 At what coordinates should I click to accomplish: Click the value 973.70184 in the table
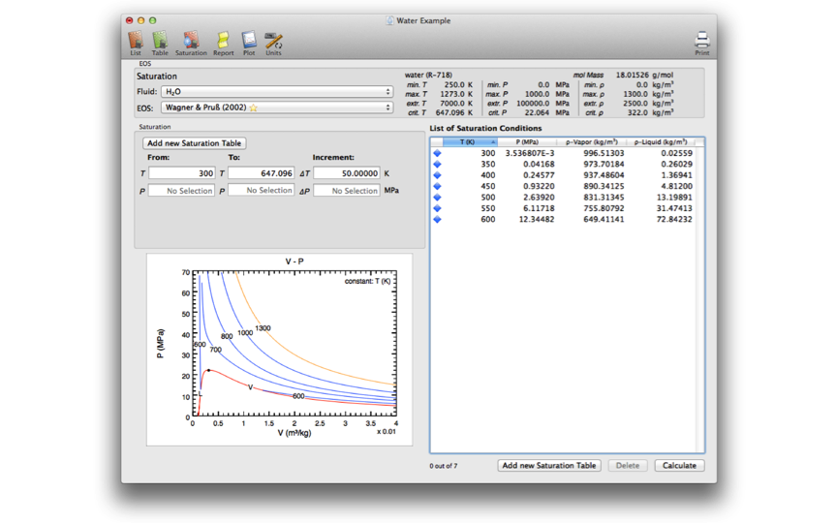click(604, 164)
